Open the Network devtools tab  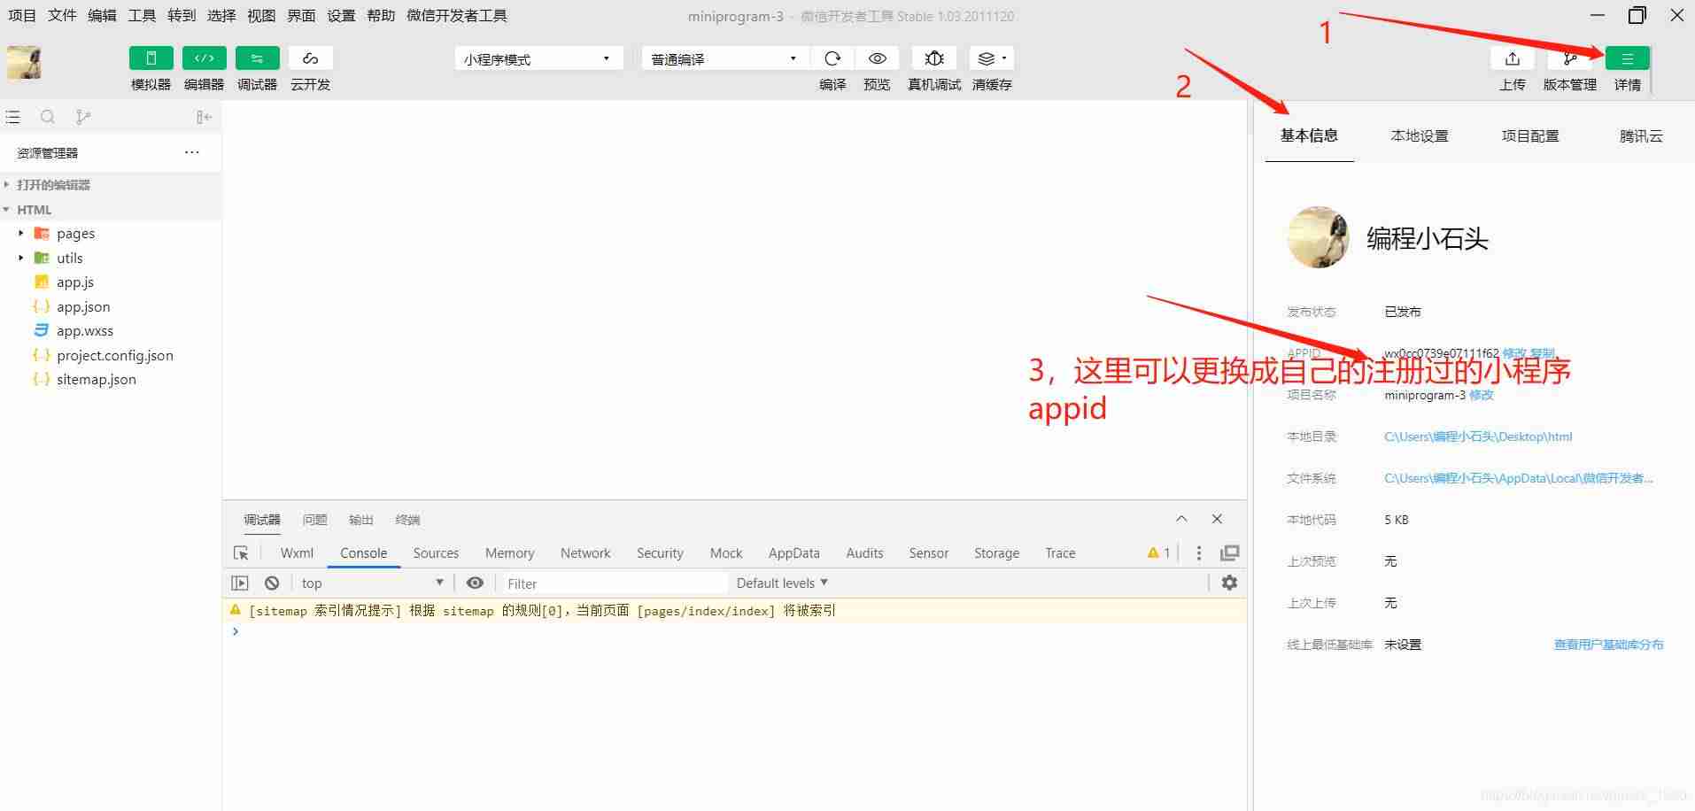click(585, 553)
